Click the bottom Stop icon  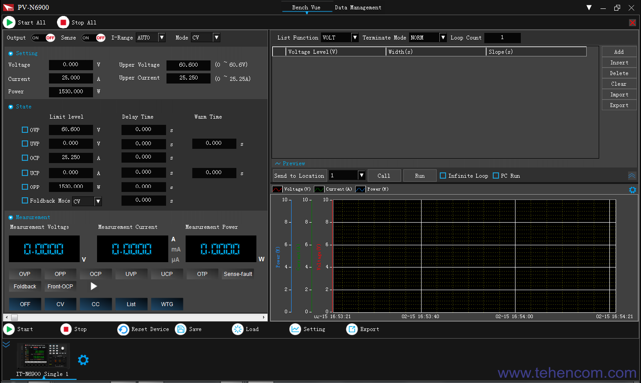coord(66,329)
